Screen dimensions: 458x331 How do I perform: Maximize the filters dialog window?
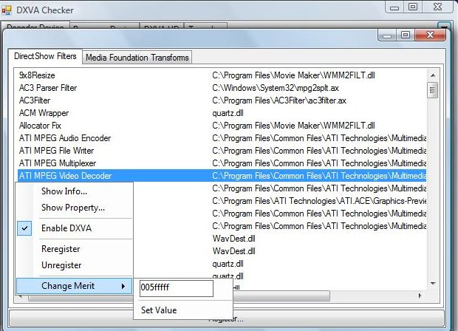pyautogui.click(x=406, y=35)
